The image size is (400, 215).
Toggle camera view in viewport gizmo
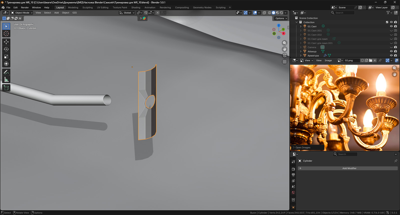click(284, 55)
